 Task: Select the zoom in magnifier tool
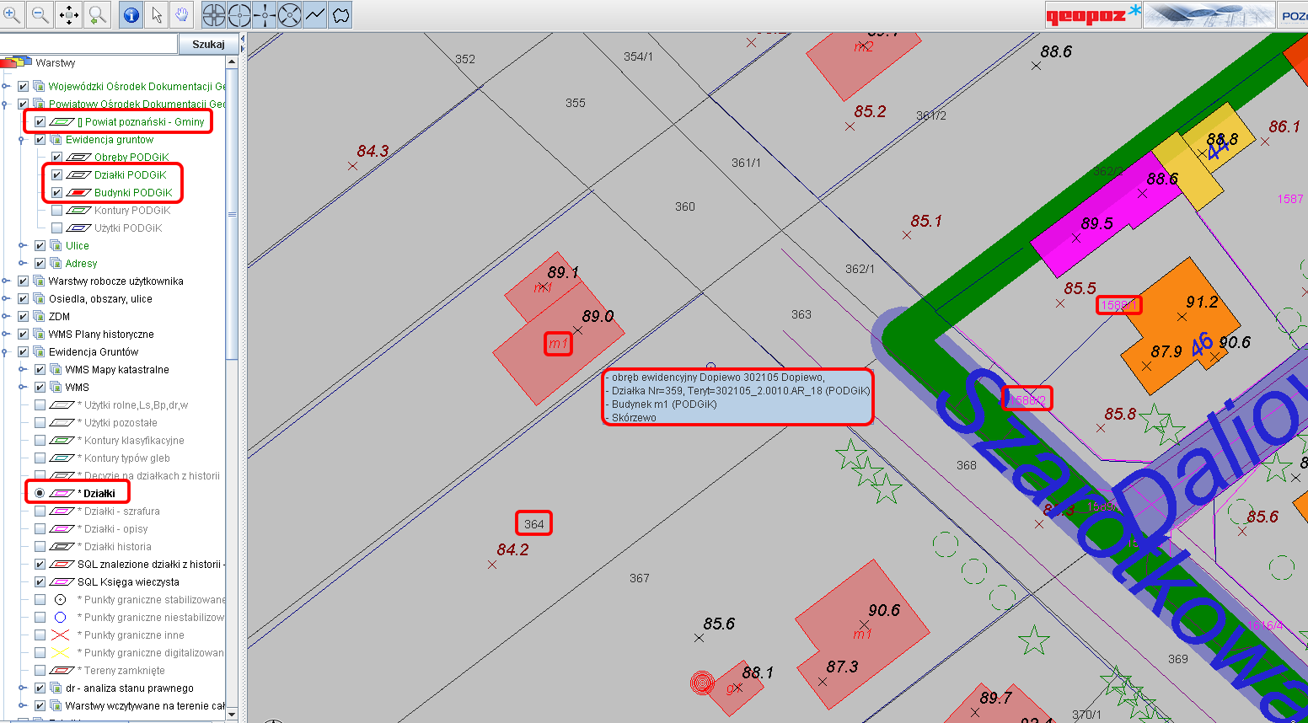(13, 14)
